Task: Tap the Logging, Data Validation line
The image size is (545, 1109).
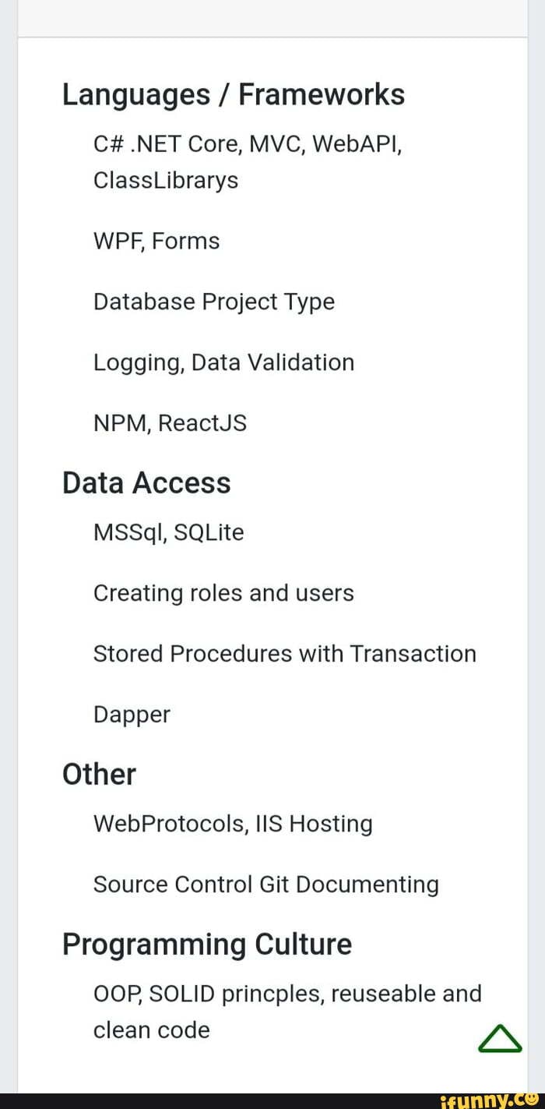Action: tap(223, 362)
